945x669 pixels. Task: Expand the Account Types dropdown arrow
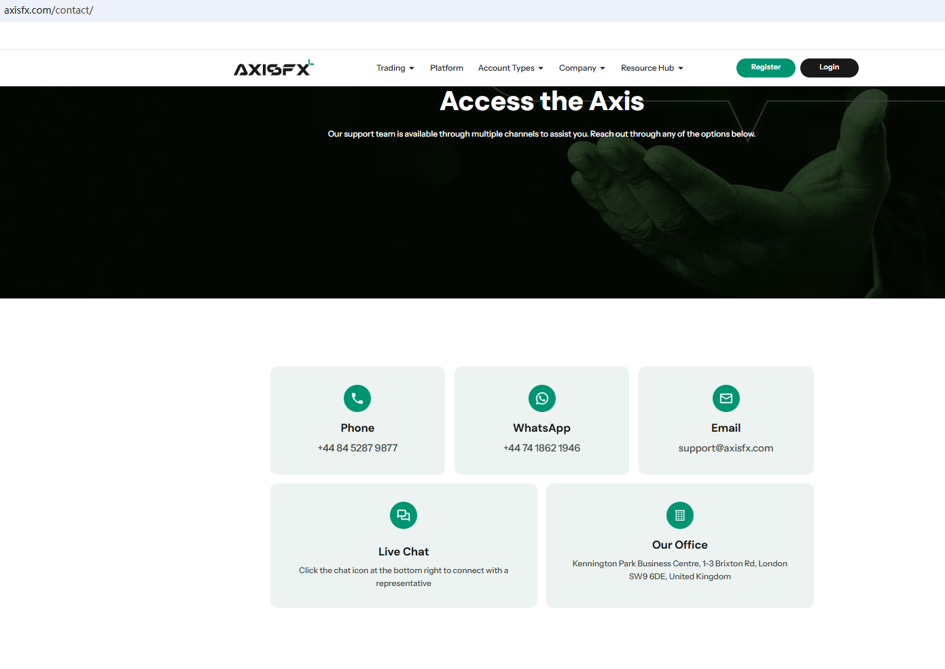[541, 69]
